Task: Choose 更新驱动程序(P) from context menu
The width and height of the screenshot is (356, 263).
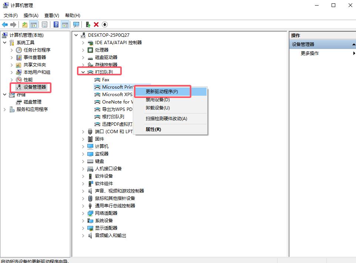Action: click(x=162, y=91)
